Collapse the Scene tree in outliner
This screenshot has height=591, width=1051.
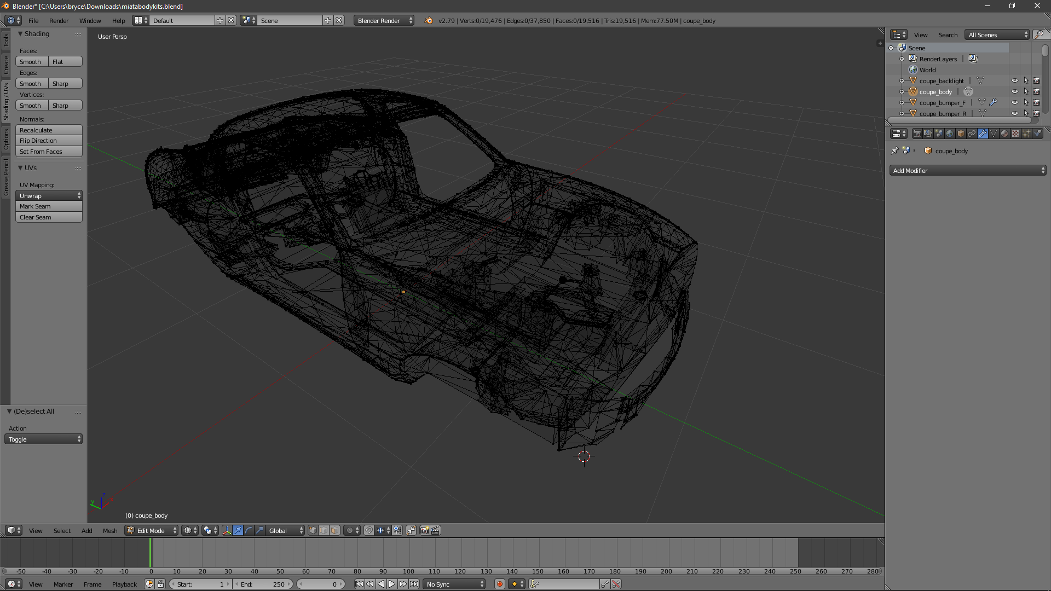click(891, 48)
